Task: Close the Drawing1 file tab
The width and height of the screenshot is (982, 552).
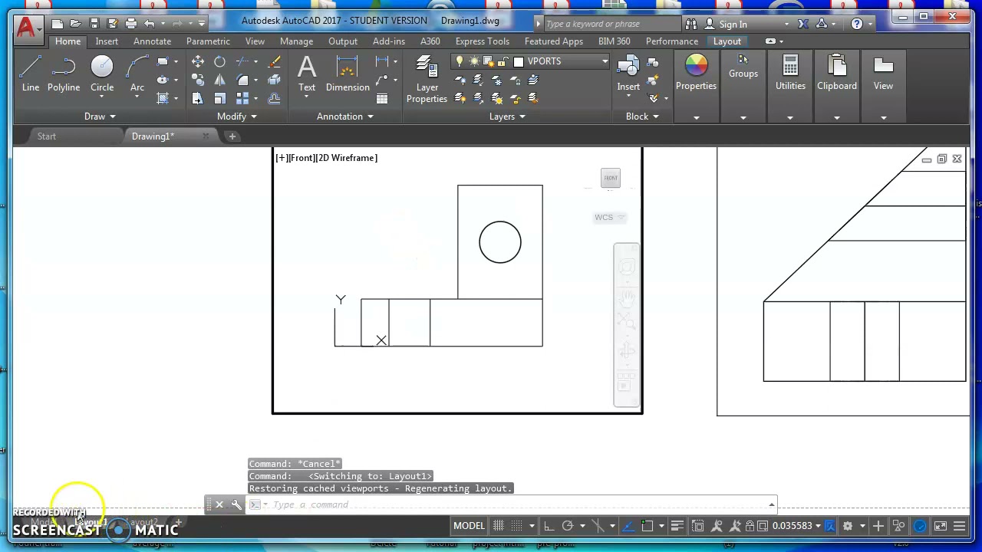Action: (x=206, y=136)
